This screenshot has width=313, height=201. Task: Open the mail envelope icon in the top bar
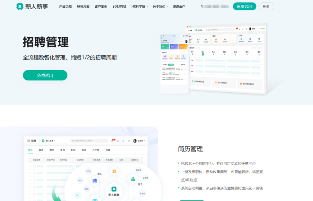tap(118, 141)
